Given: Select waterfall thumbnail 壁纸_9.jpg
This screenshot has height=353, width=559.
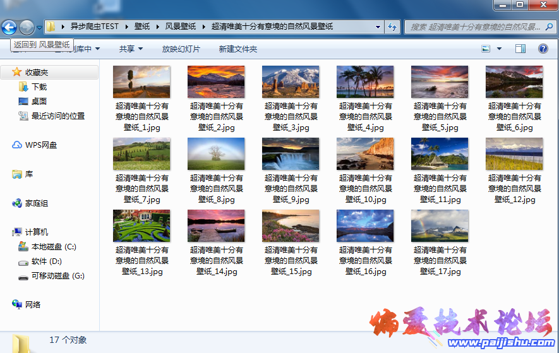Looking at the screenshot, I should [291, 154].
